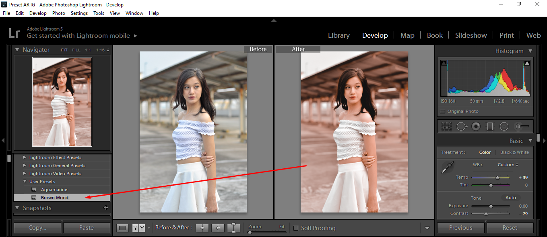This screenshot has height=237, width=547.
Task: Hide the top module picker arrow
Action: [x=274, y=20]
